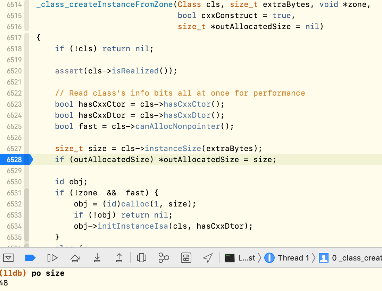
Task: Deactivate breakpoints using the blue breakpoint icon
Action: click(31, 258)
